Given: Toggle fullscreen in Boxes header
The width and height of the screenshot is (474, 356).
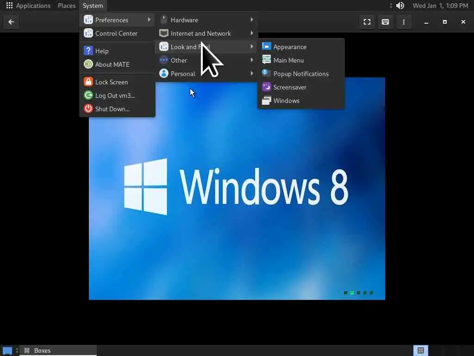Looking at the screenshot, I should [x=367, y=22].
